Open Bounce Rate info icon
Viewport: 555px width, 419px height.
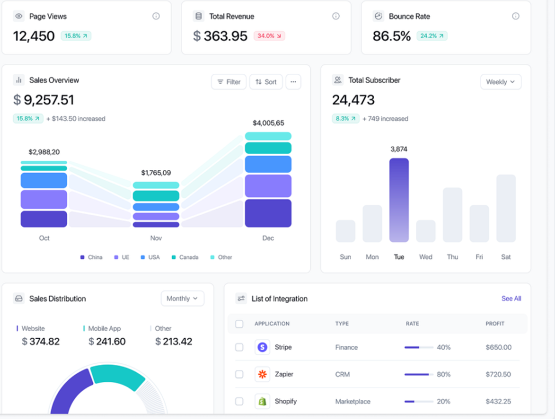[515, 16]
